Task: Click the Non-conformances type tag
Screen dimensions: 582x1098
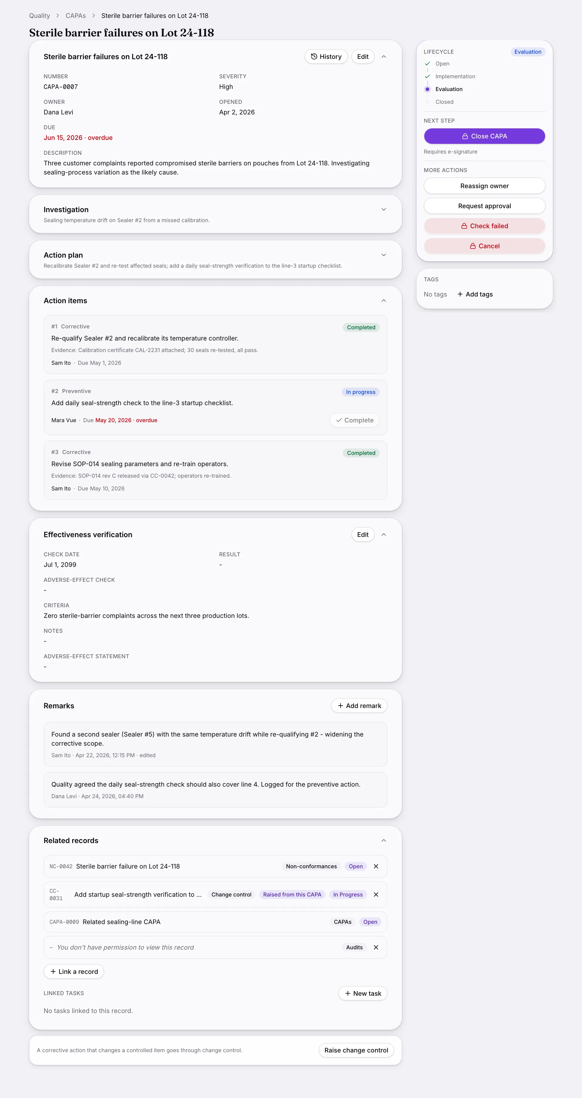Action: [x=311, y=866]
